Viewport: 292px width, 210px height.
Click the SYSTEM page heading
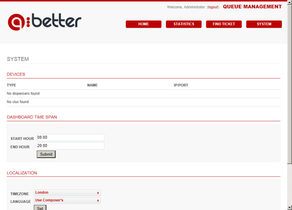click(18, 59)
